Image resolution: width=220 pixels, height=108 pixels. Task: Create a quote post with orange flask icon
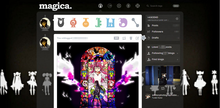(86, 23)
